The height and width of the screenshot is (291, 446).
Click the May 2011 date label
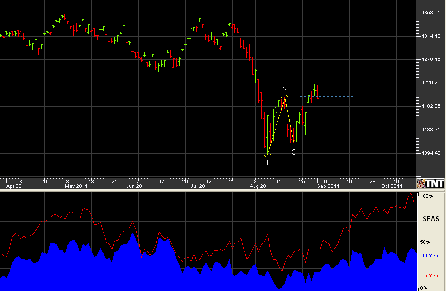pyautogui.click(x=76, y=186)
